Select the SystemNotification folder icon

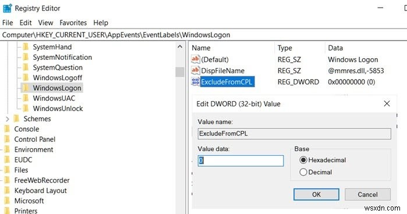[26, 57]
